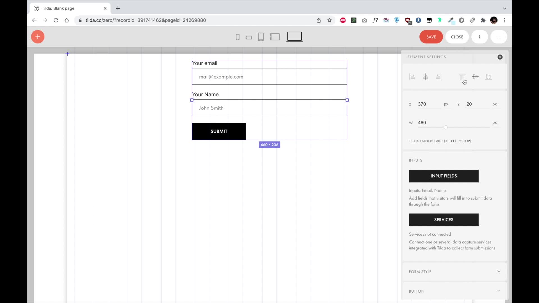This screenshot has height=303, width=539.
Task: Open the more options ellipsis menu
Action: [x=499, y=37]
